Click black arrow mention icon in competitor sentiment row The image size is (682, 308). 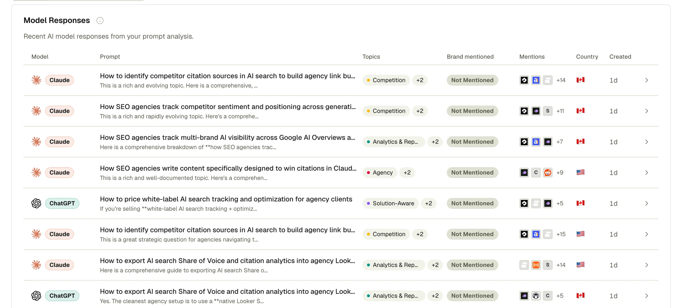[524, 111]
